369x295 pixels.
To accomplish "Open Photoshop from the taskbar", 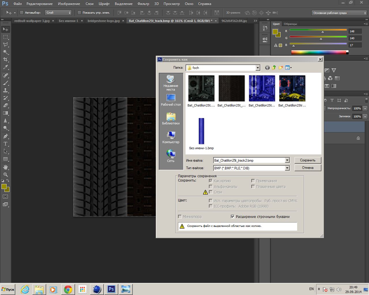I will [x=111, y=289].
